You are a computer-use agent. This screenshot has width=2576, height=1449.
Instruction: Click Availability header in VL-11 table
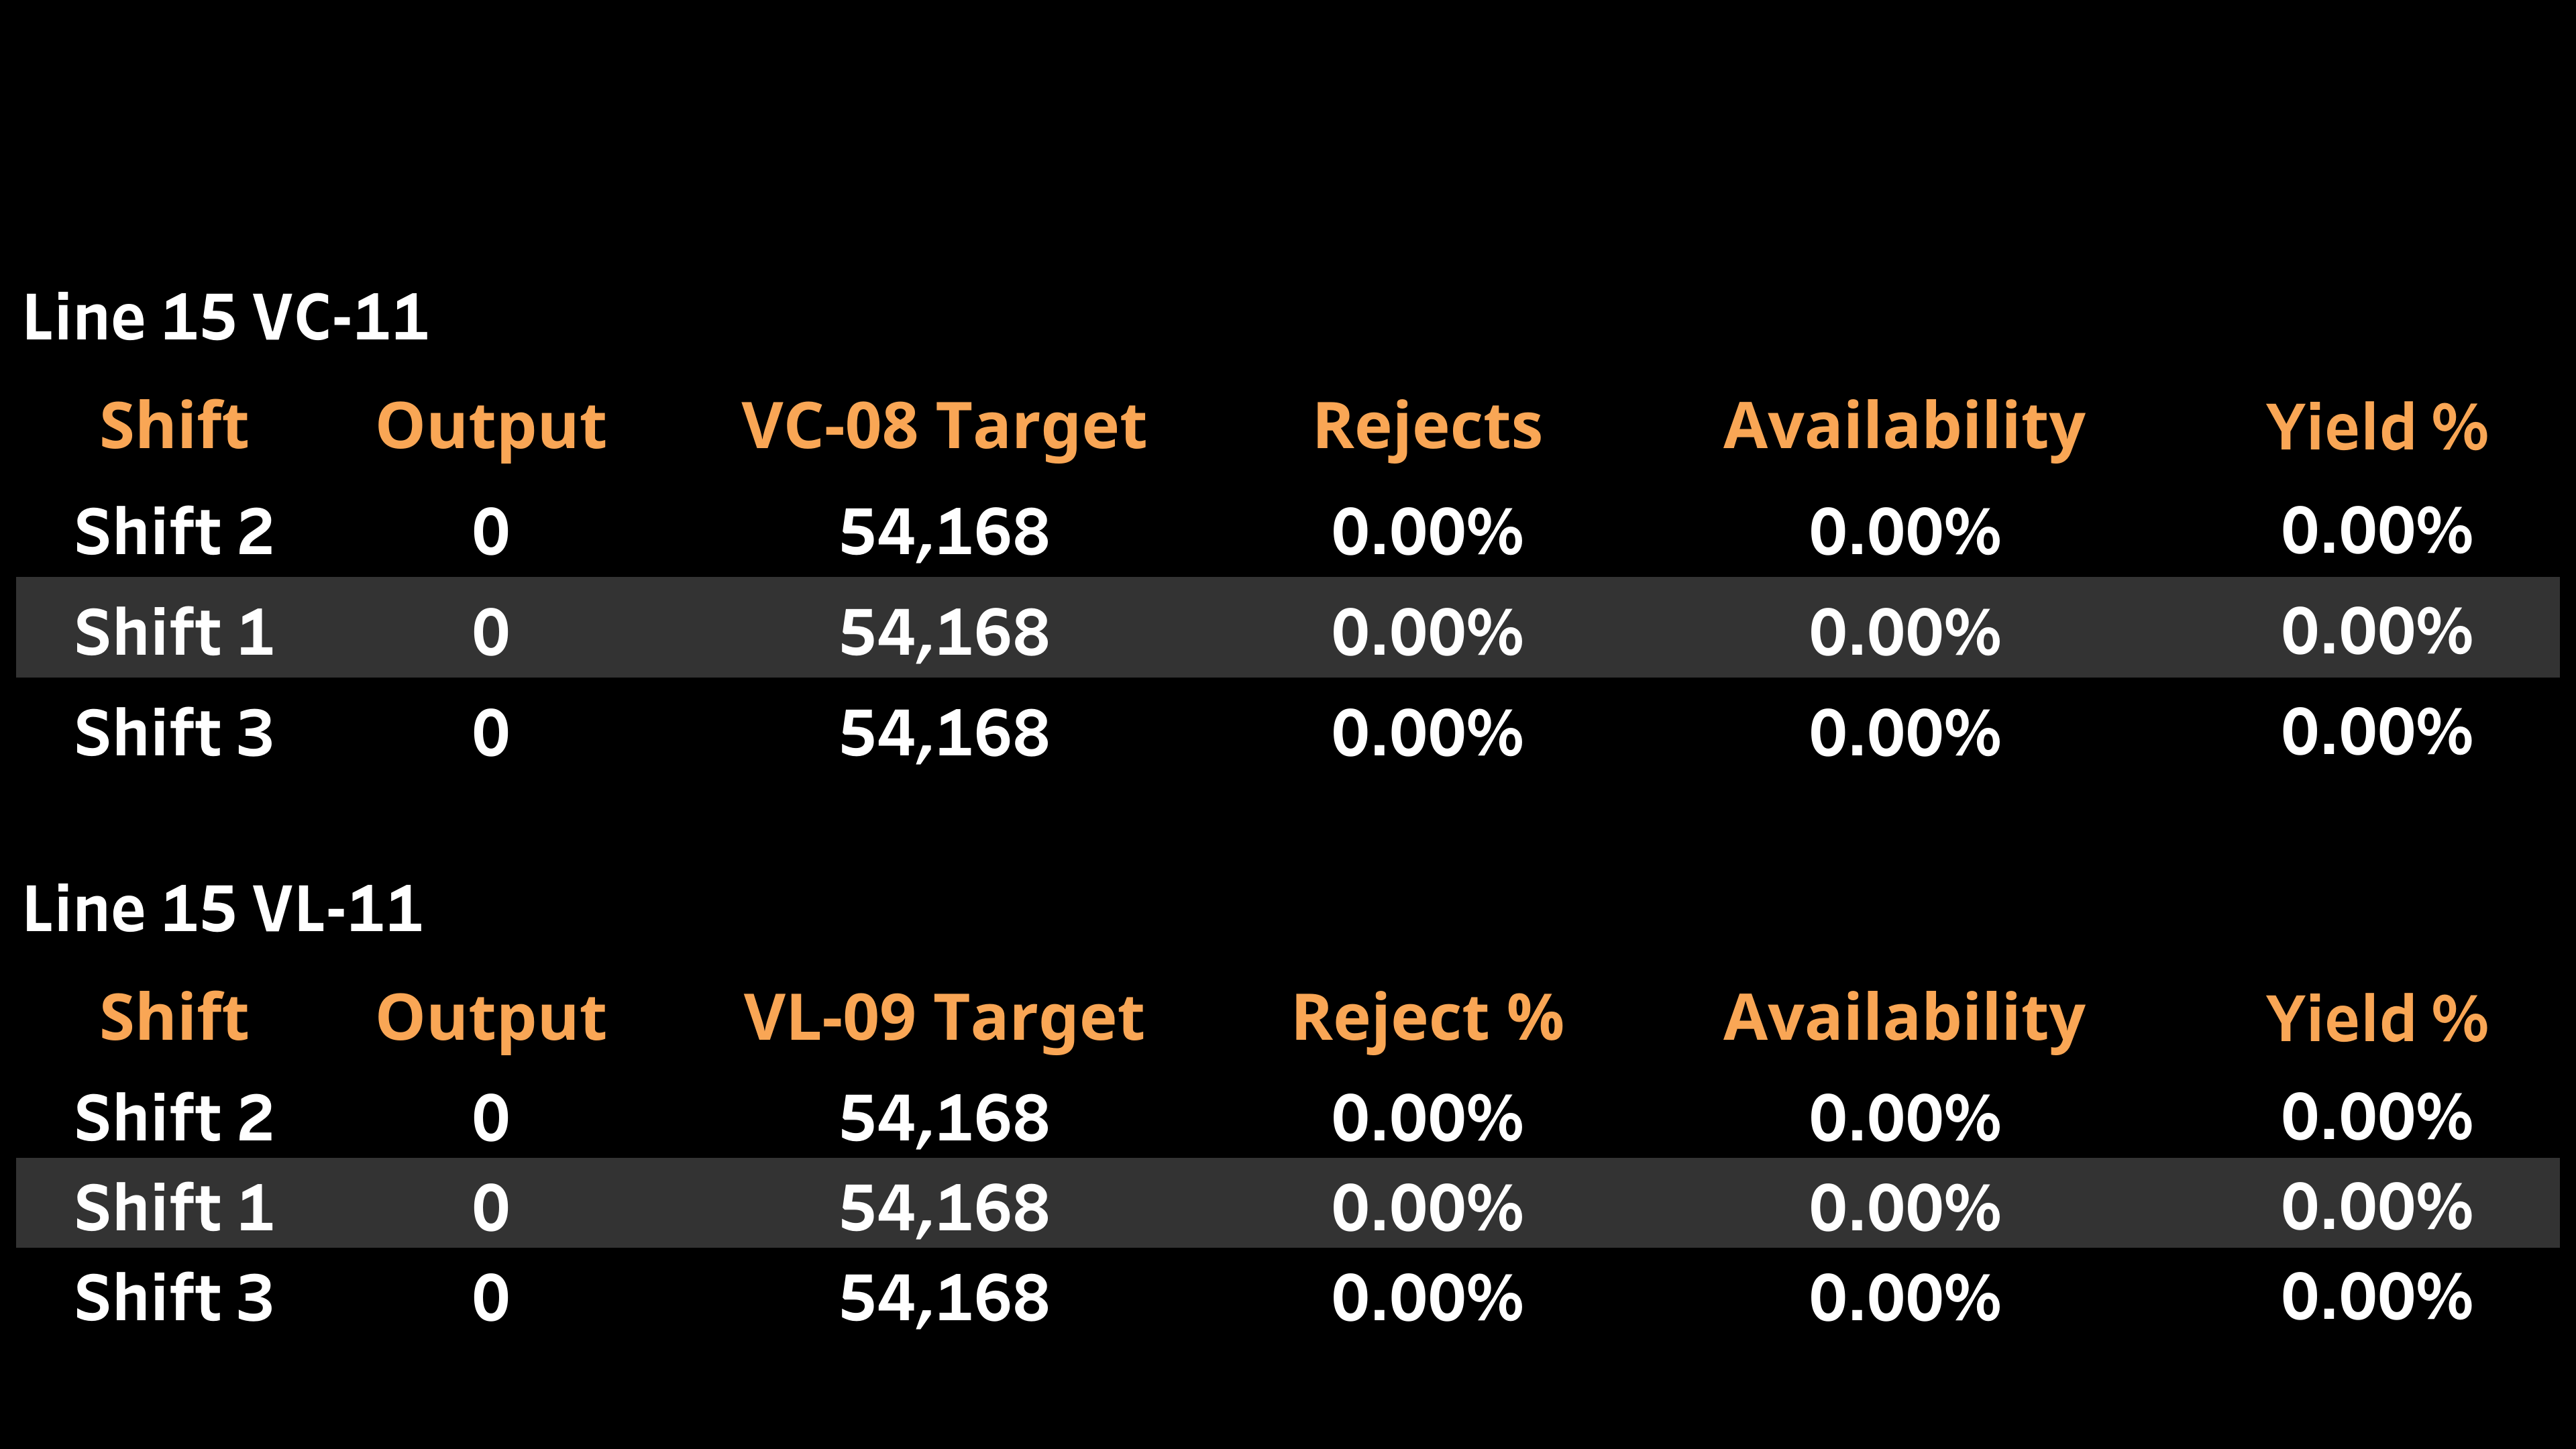click(1904, 1019)
